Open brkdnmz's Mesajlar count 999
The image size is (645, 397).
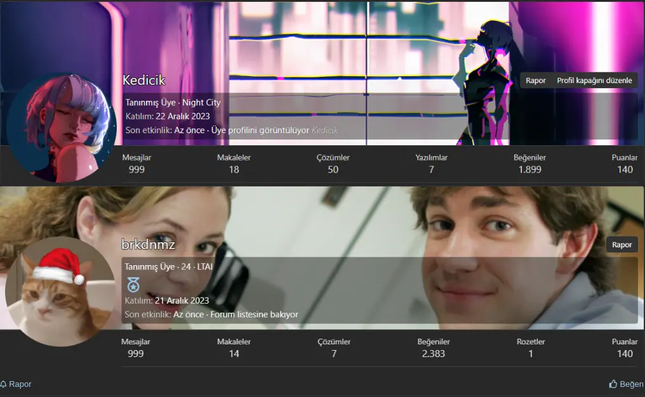pos(136,353)
